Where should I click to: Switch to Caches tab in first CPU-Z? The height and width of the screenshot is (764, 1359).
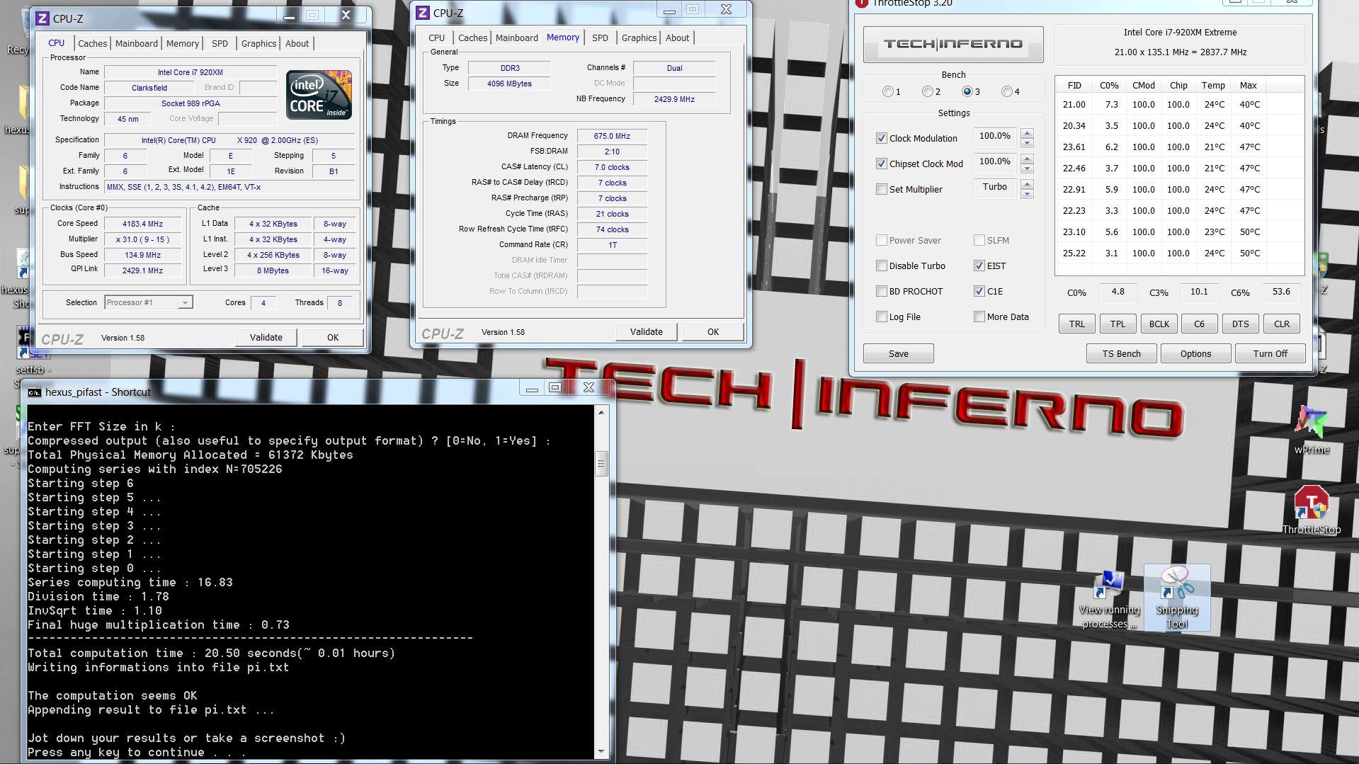pyautogui.click(x=92, y=43)
